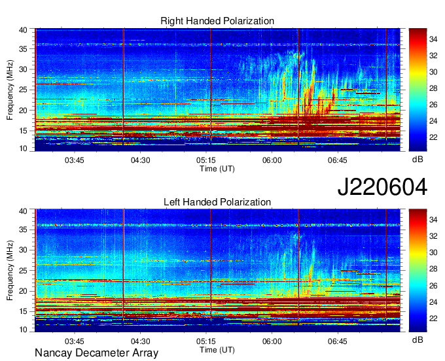
Task: Click the 24 dB label on lower colorbar
Action: [433, 302]
